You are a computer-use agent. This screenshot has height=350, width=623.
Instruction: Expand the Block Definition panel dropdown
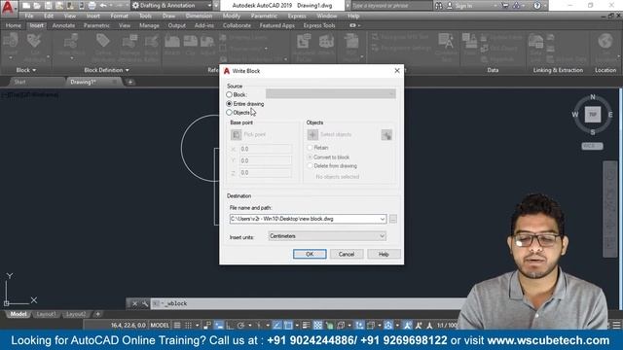[106, 70]
